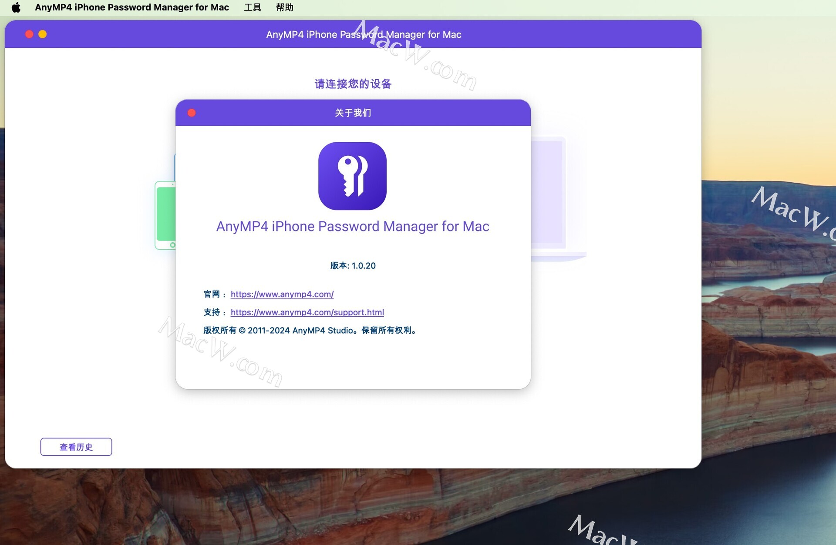Minimize the main window with the yellow button
836x545 pixels.
(43, 34)
